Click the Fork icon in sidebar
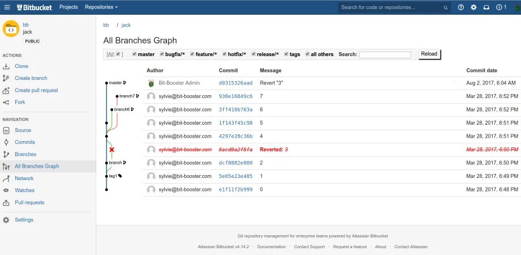 (6, 103)
